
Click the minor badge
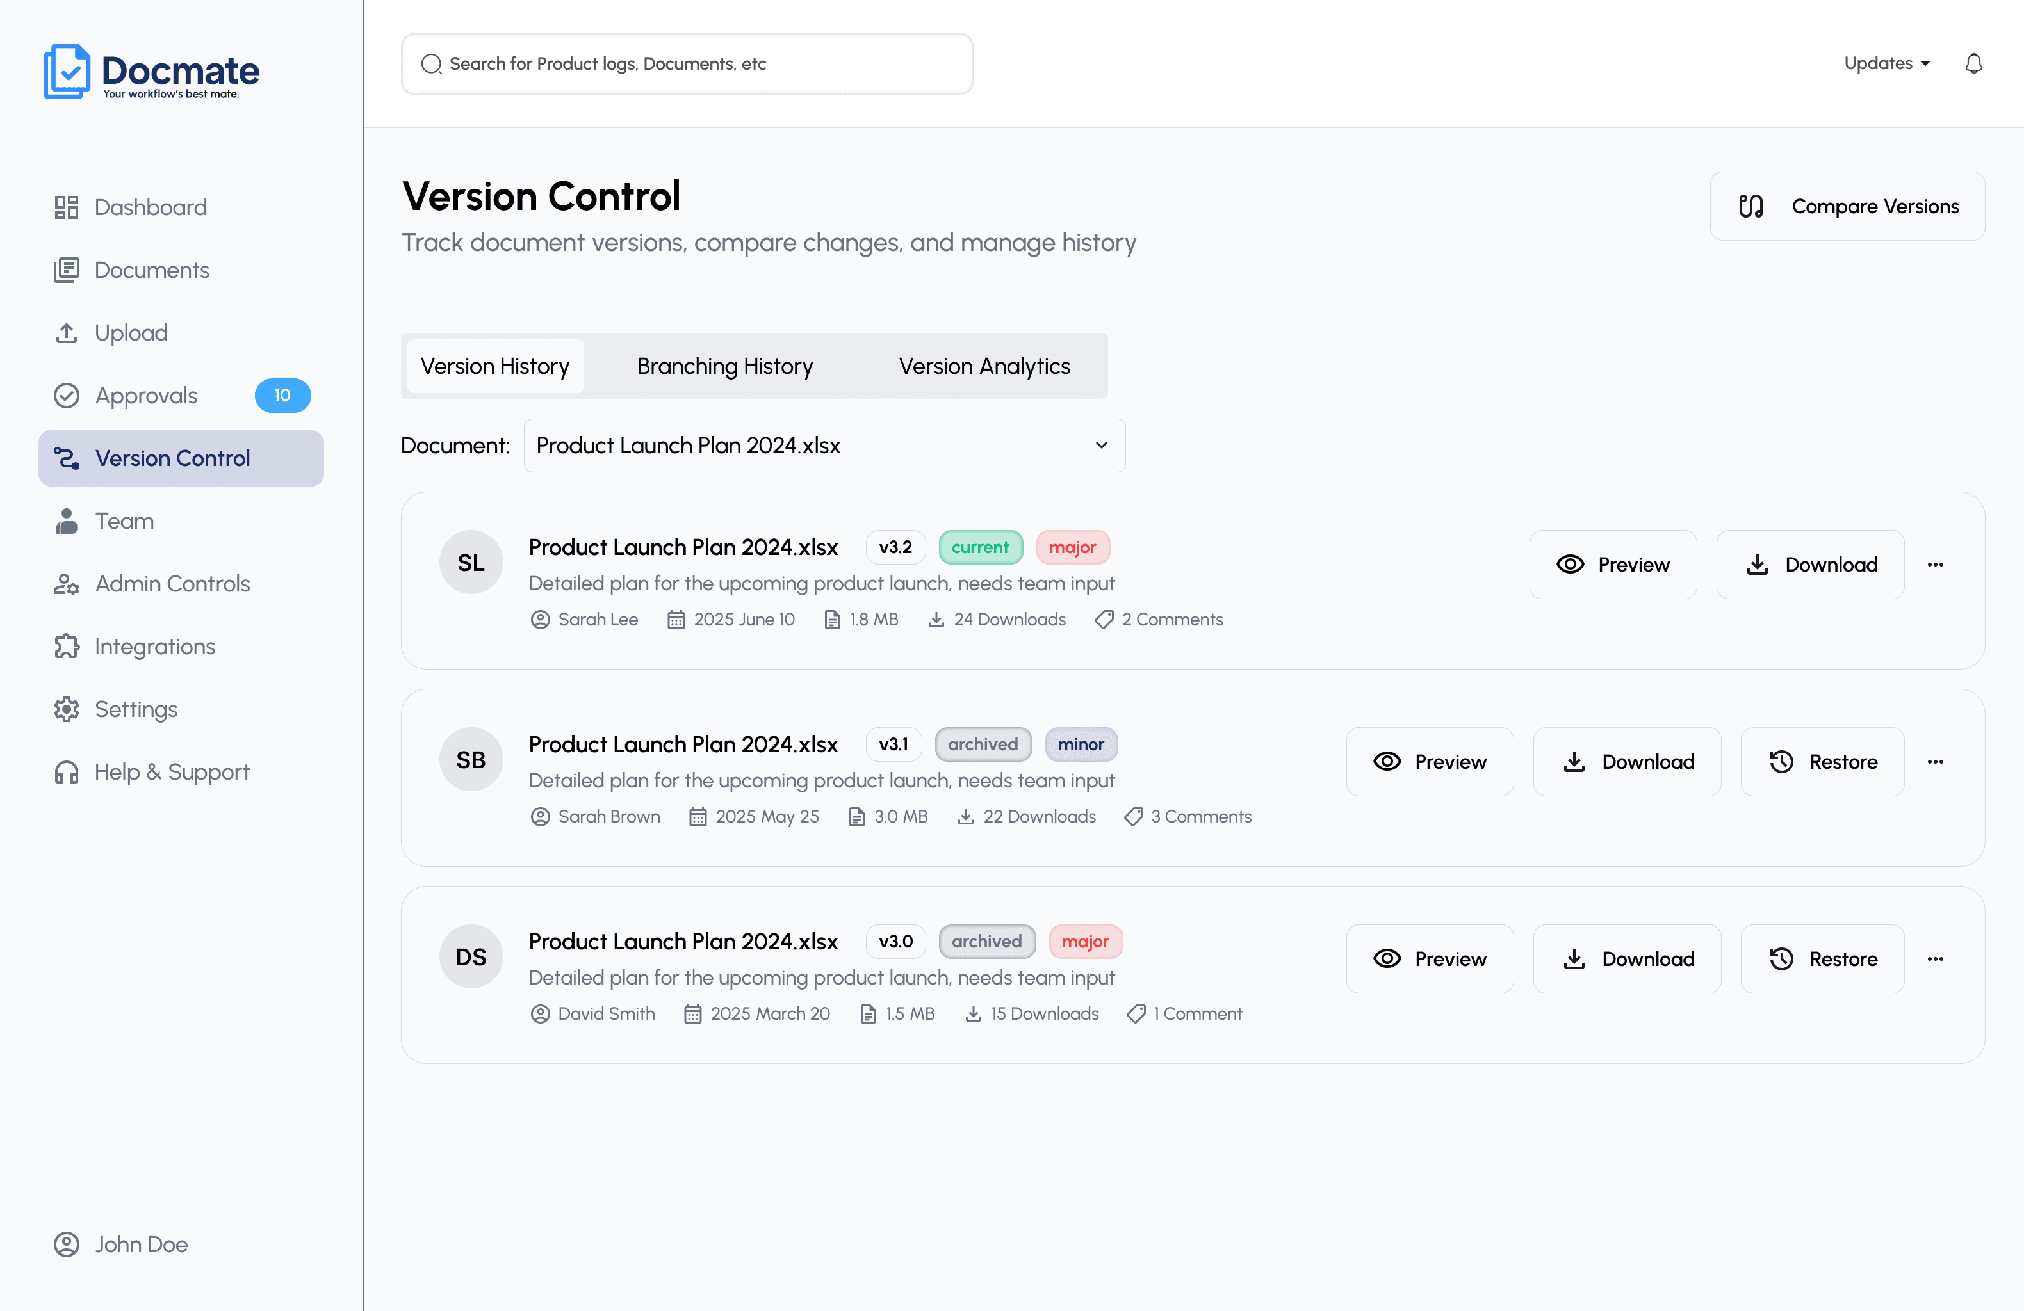(x=1081, y=744)
